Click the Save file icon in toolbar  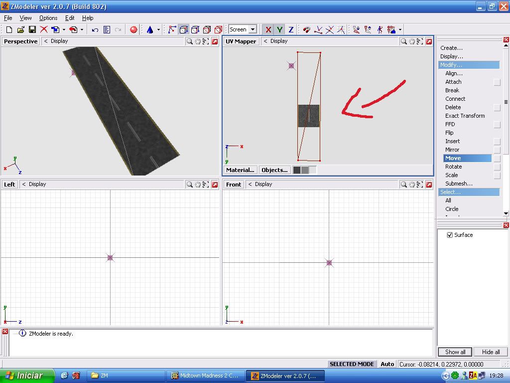click(x=32, y=30)
